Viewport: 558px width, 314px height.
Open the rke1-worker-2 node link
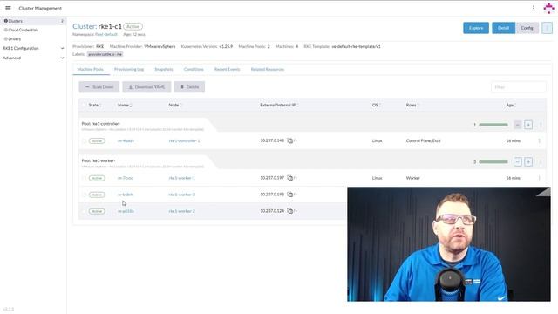pos(182,211)
